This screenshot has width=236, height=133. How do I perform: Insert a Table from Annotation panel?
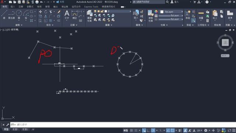80,21
